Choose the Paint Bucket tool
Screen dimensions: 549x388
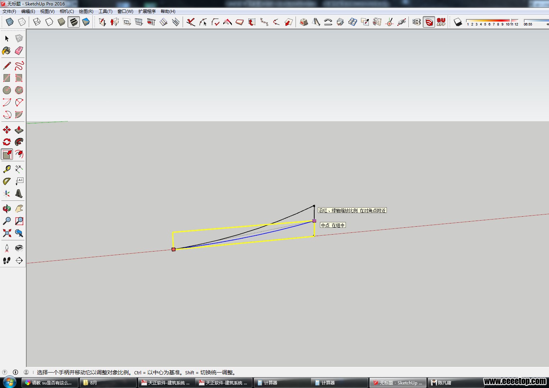coord(7,51)
